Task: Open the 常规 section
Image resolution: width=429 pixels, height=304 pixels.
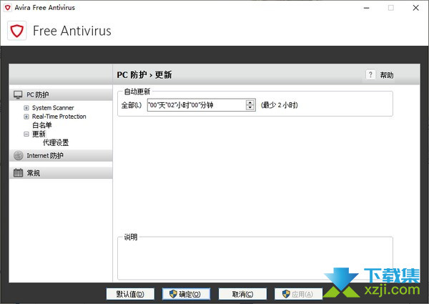Action: [34, 172]
